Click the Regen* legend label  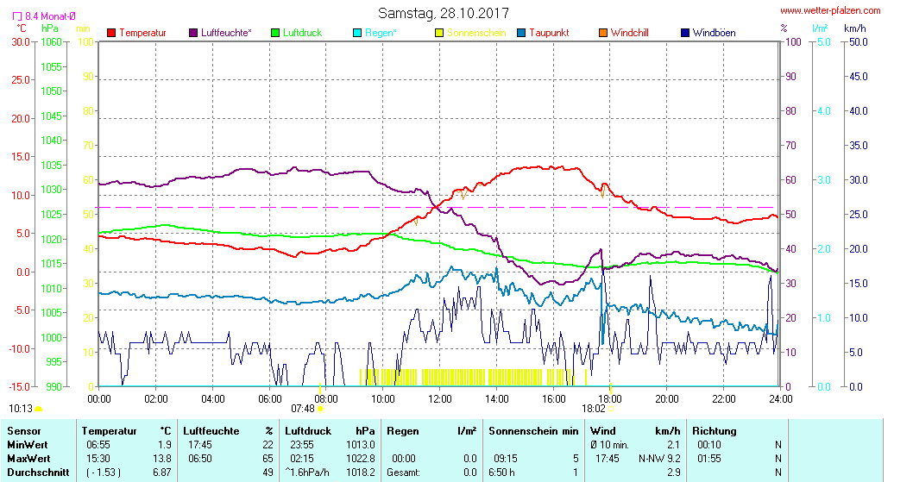point(381,33)
